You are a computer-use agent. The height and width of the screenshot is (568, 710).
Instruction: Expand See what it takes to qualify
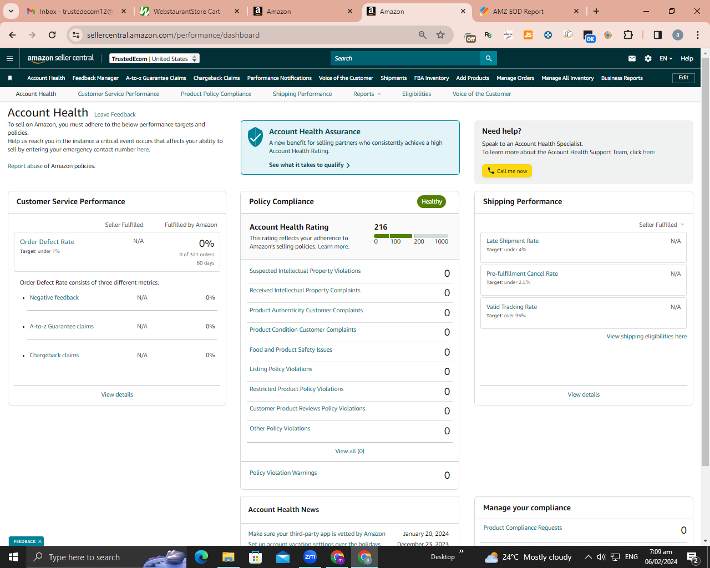[310, 165]
